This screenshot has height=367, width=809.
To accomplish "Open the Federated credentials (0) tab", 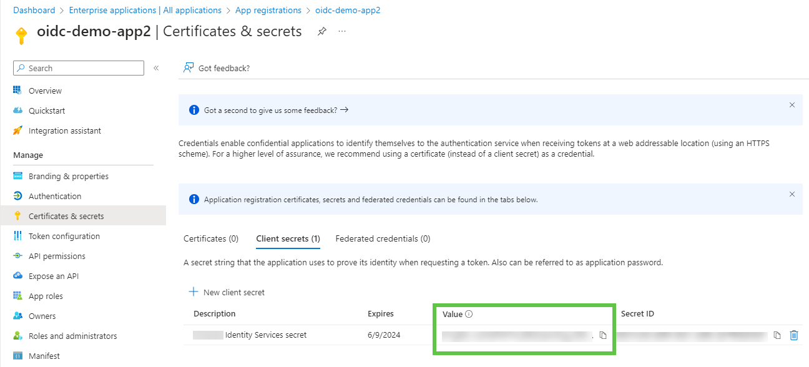I will pos(383,238).
